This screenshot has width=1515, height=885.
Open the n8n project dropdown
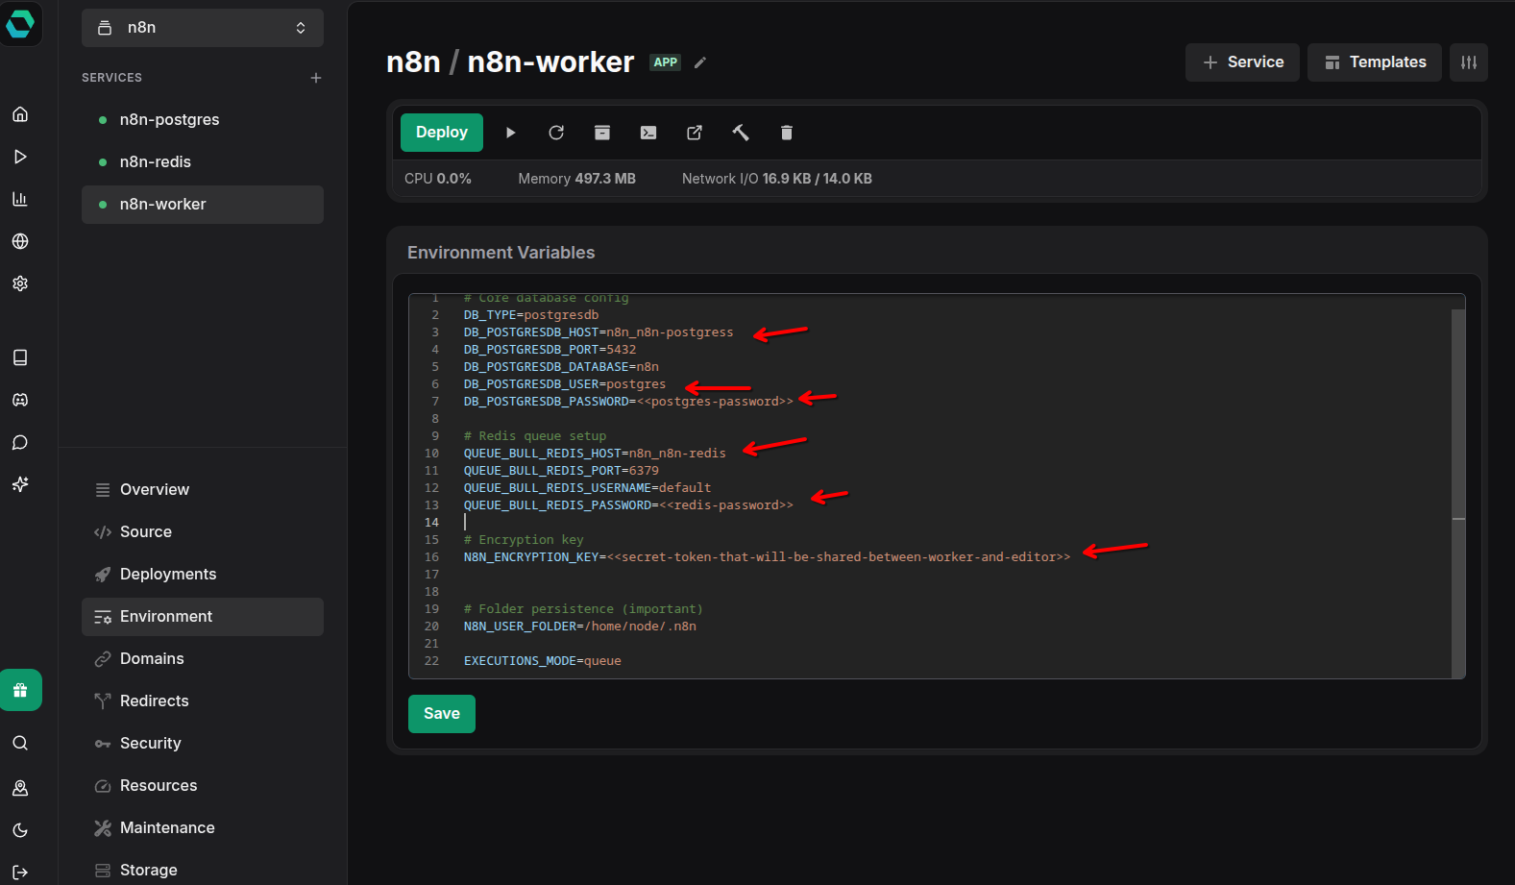[x=203, y=28]
